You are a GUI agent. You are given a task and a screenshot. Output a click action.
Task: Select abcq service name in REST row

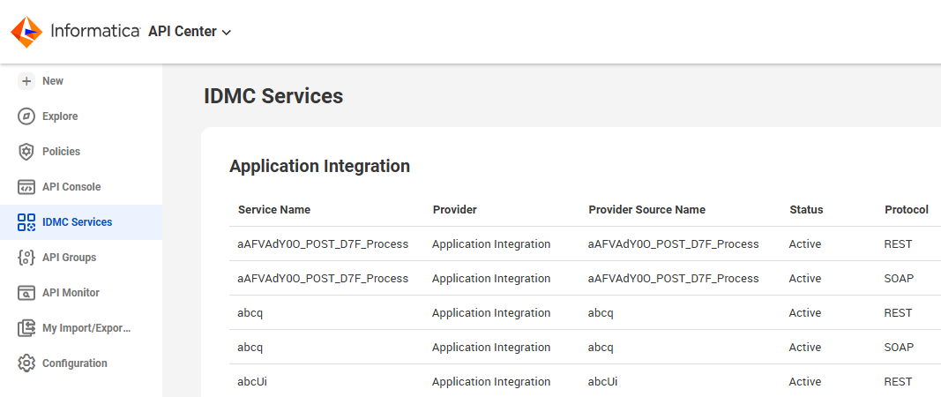click(250, 313)
